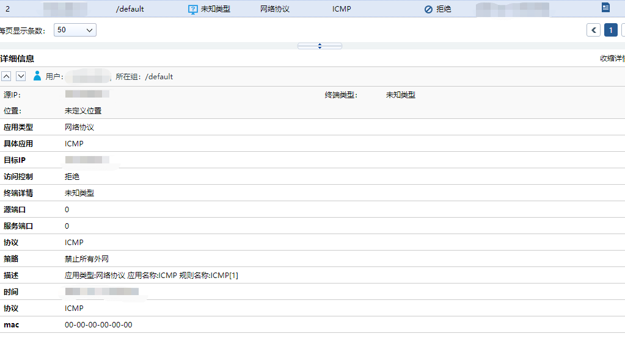Click the description text containing ICMP[1]
Viewport: 625px width, 339px height.
coord(151,276)
